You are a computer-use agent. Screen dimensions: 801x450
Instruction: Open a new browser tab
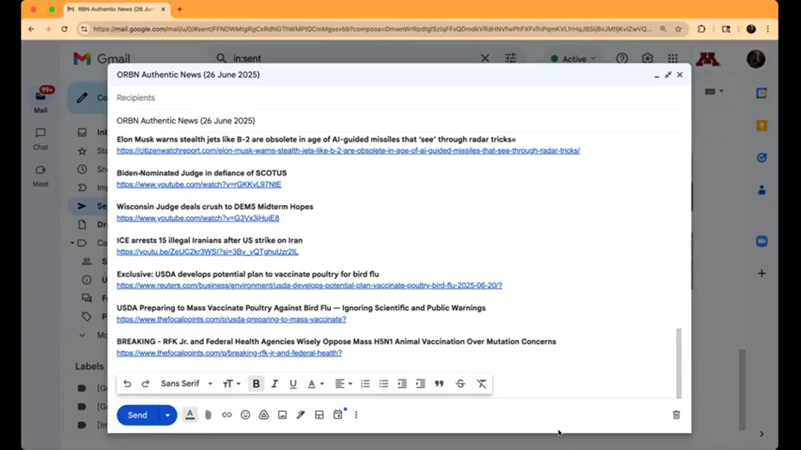pos(180,9)
